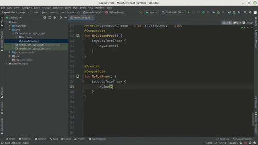
Task: Click the UTF-8 encoding in status bar
Action: [223, 143]
